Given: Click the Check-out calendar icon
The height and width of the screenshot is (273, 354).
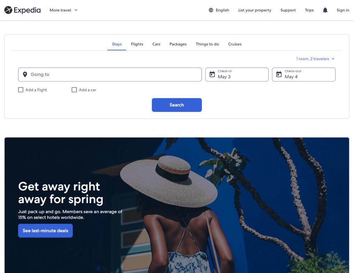Looking at the screenshot, I should click(x=279, y=74).
